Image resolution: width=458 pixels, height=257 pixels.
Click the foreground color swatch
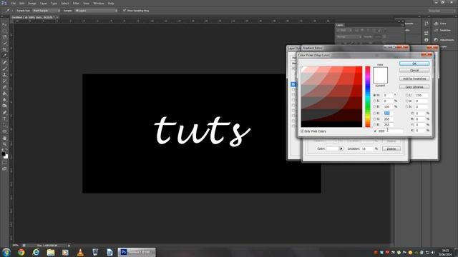[3, 154]
